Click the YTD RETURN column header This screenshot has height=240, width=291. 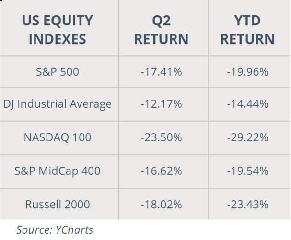coord(247,30)
